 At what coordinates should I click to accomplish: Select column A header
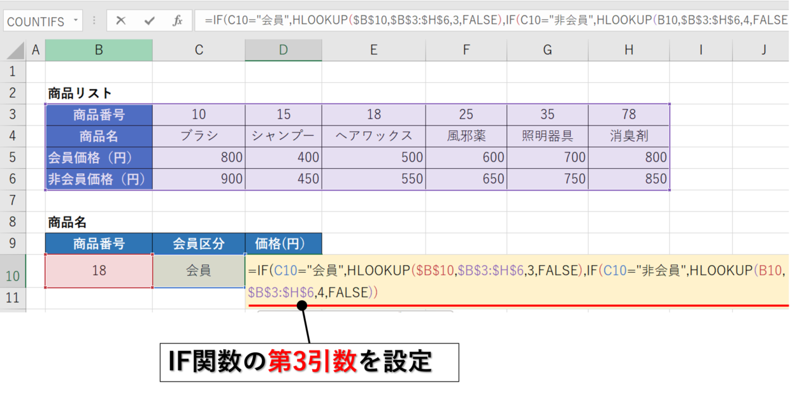(35, 50)
